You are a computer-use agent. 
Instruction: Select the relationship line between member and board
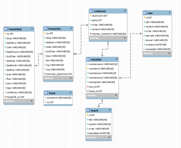coord(100,103)
